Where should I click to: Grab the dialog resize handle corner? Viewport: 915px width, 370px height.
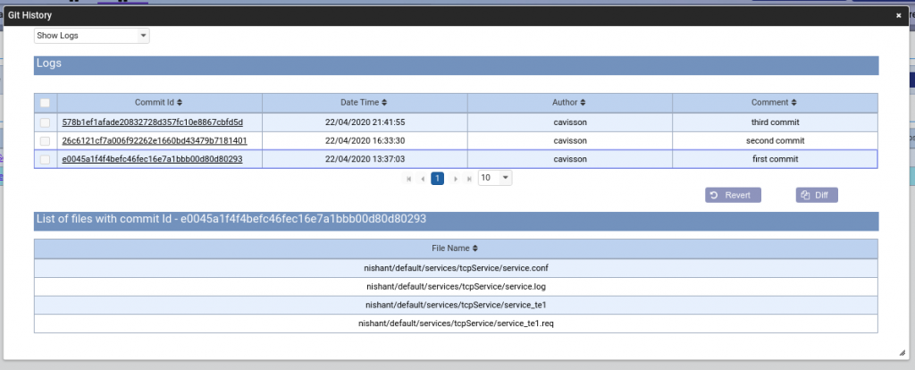[902, 352]
